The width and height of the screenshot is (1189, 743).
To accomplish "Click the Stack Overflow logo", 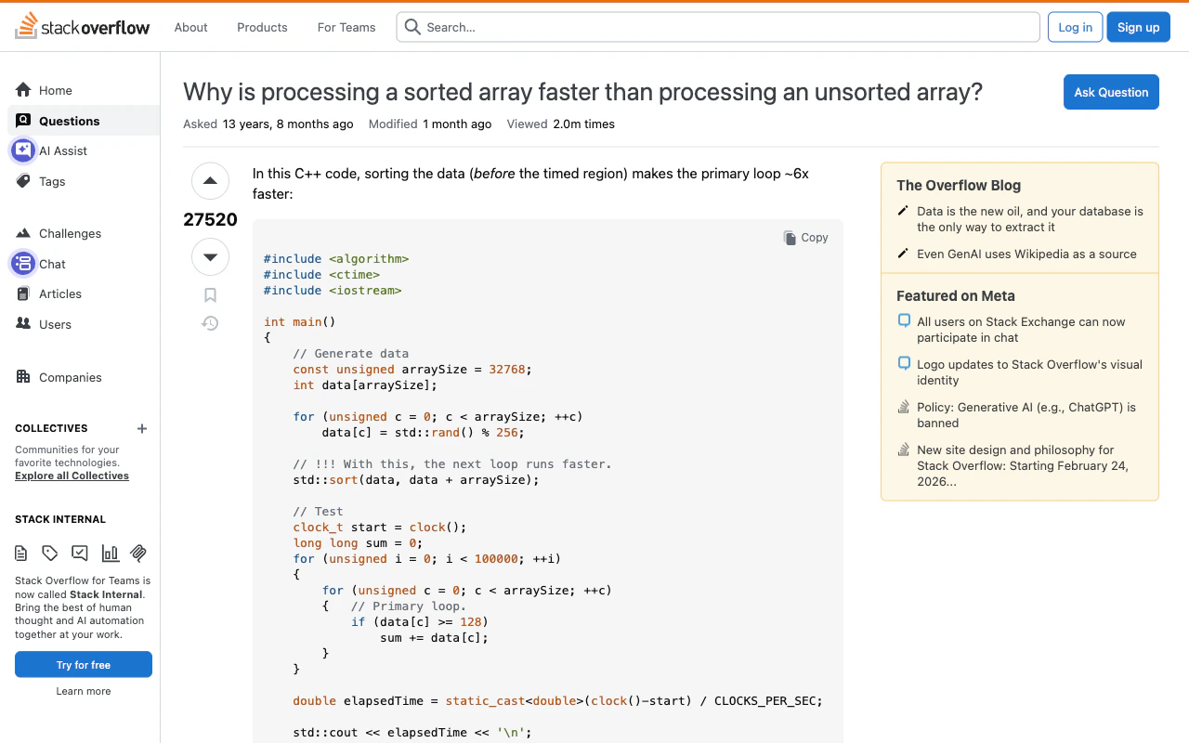I will pos(82,27).
